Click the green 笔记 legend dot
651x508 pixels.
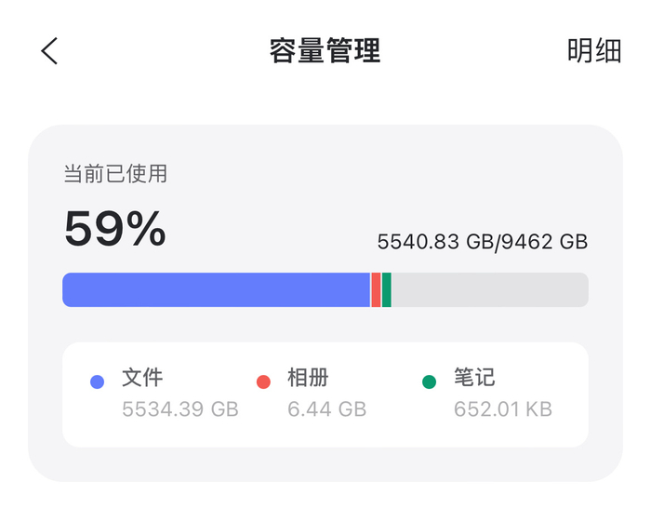click(x=429, y=381)
